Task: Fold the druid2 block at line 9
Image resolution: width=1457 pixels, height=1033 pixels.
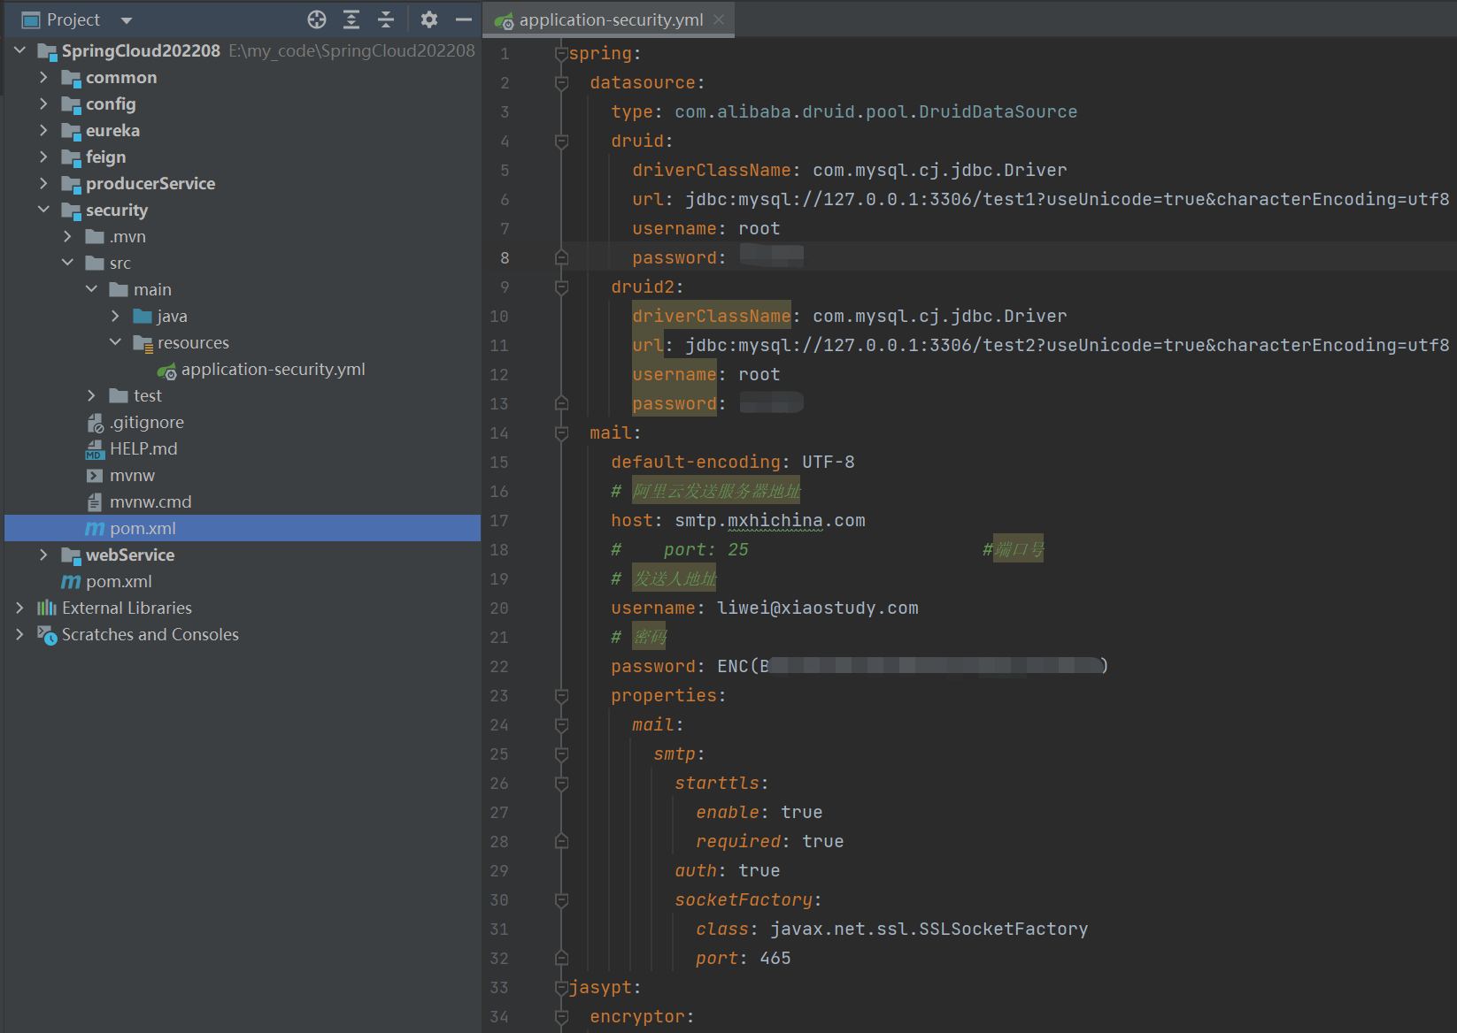Action: point(560,287)
